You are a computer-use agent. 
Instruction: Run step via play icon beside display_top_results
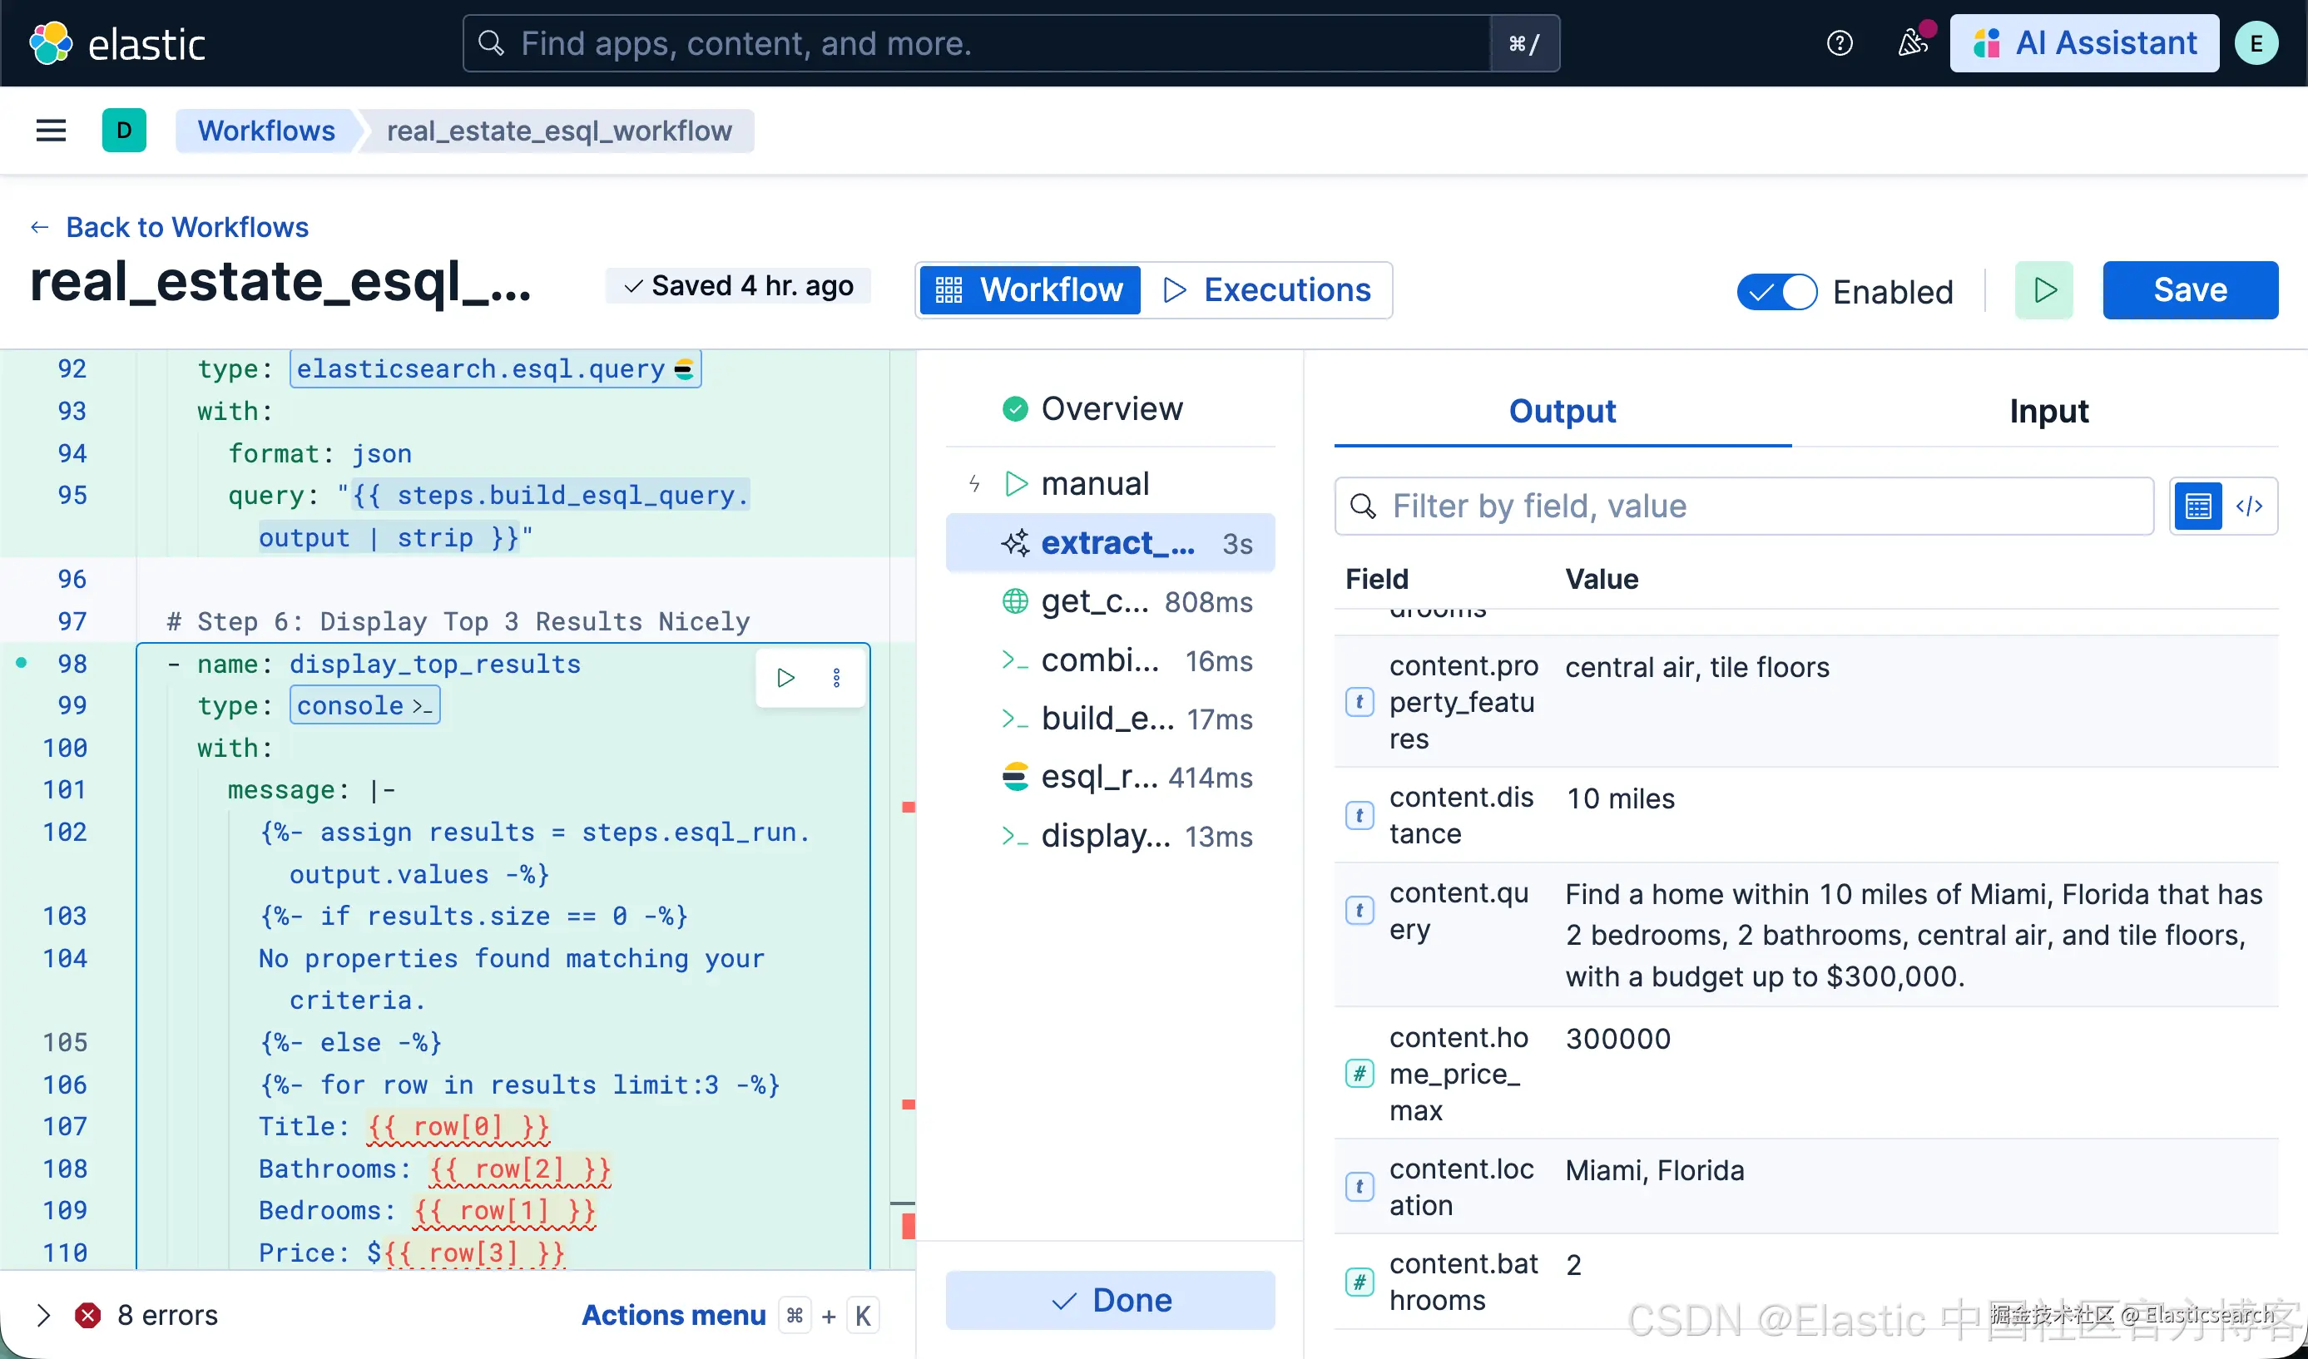click(x=785, y=678)
